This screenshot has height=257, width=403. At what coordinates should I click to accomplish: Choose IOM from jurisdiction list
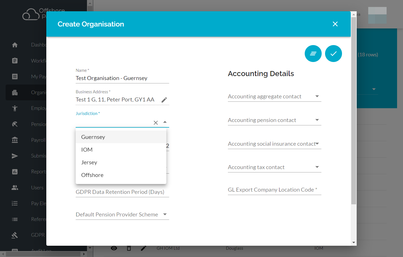click(x=121, y=150)
